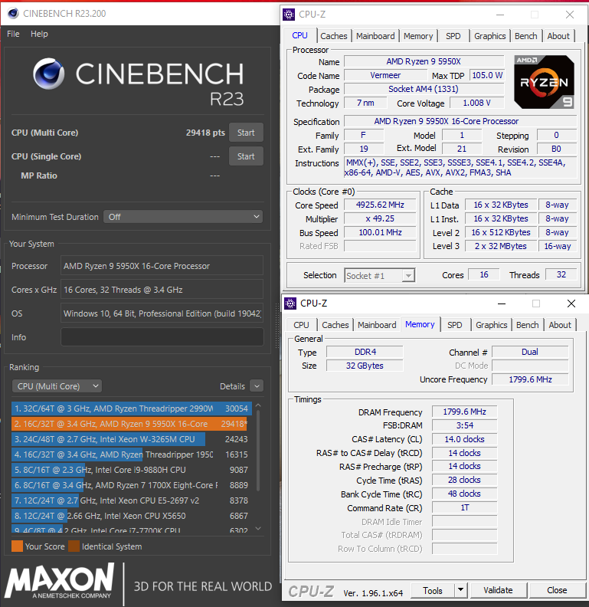Image resolution: width=589 pixels, height=607 pixels.
Task: Click the Cinebench R23 sphere logo
Action: click(x=49, y=74)
